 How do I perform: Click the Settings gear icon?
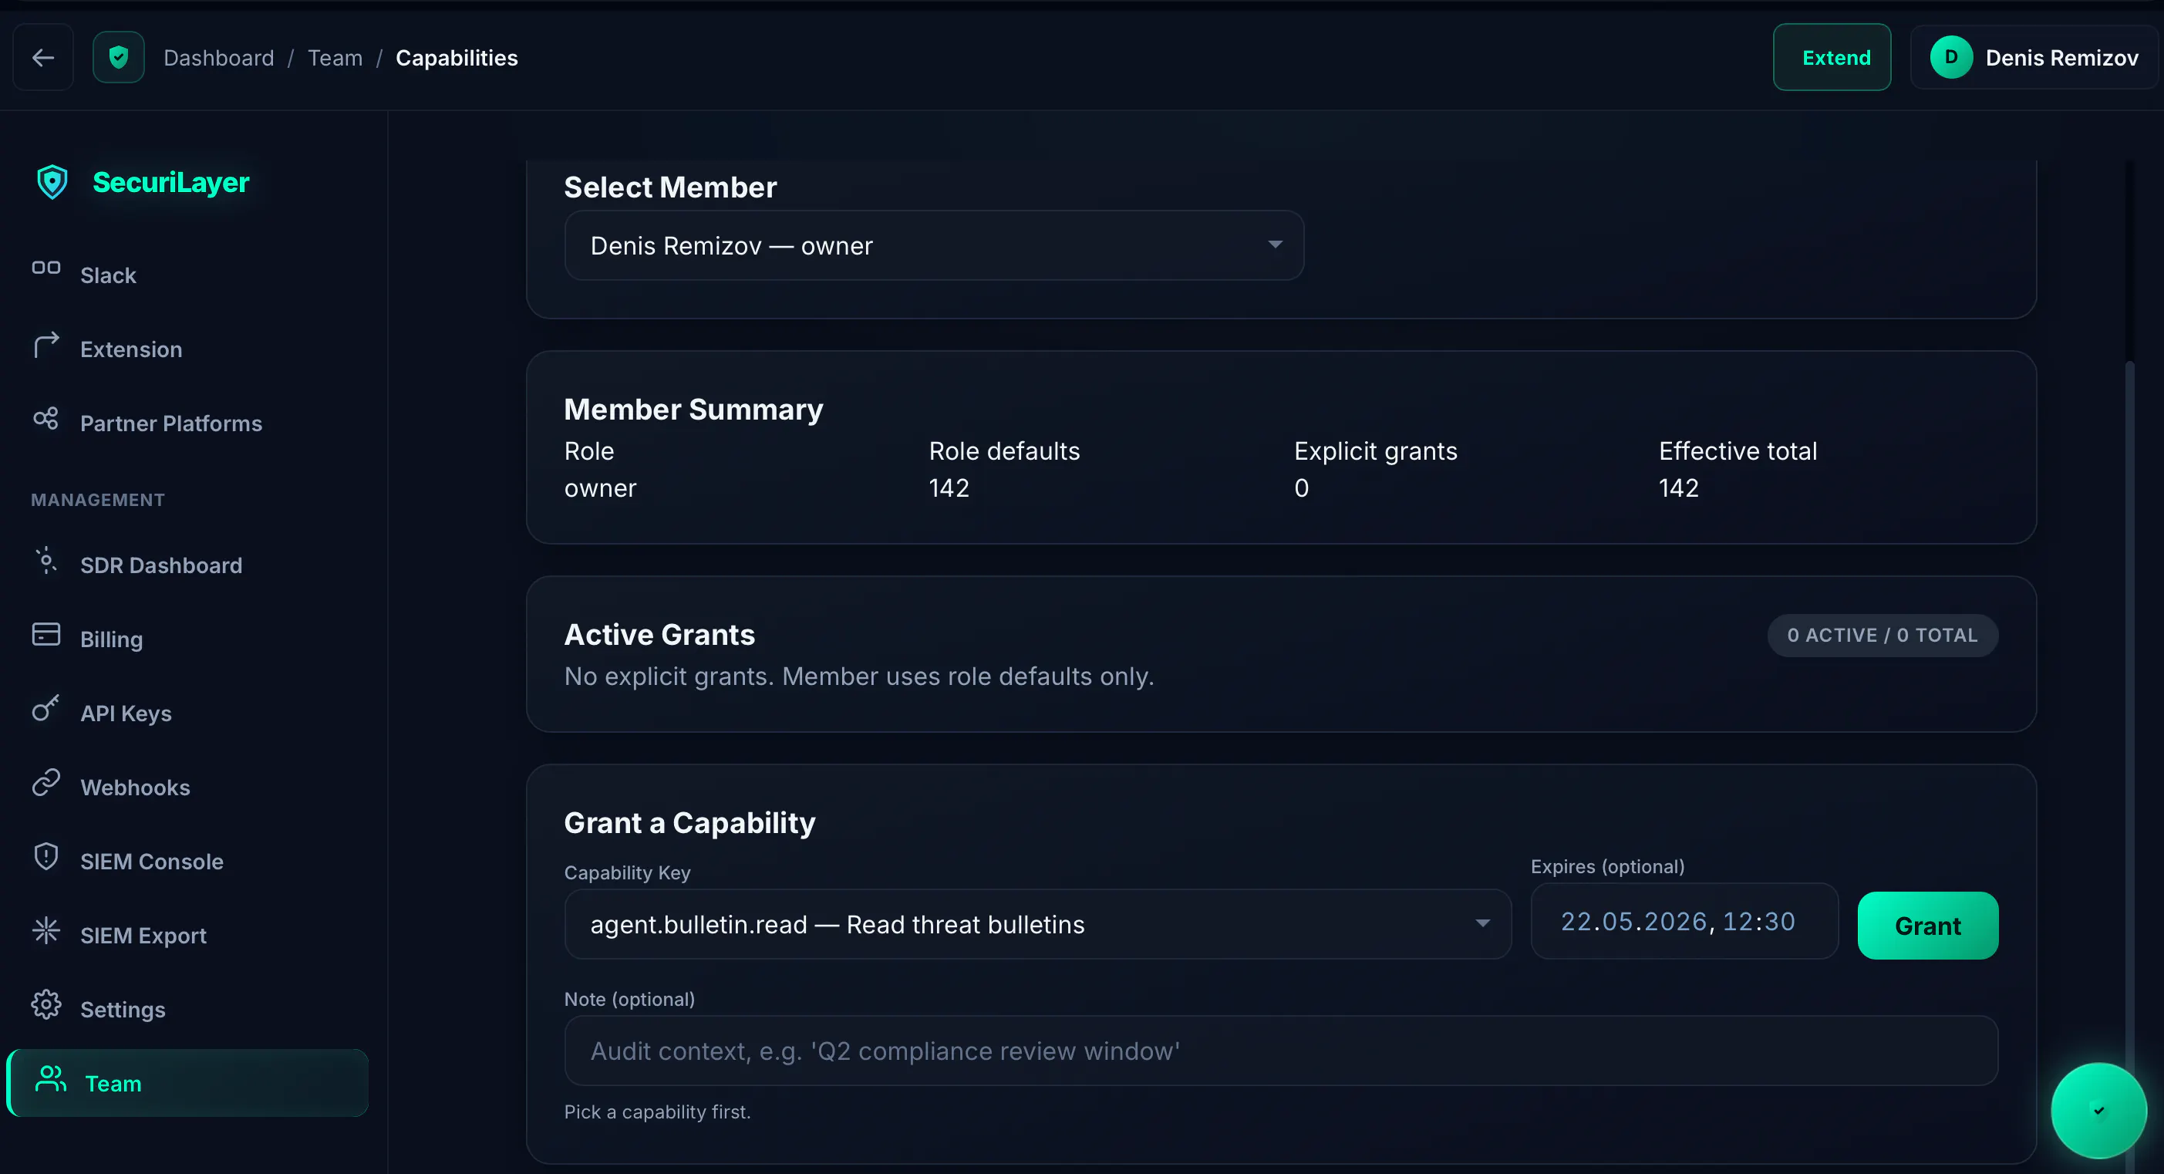tap(46, 1004)
